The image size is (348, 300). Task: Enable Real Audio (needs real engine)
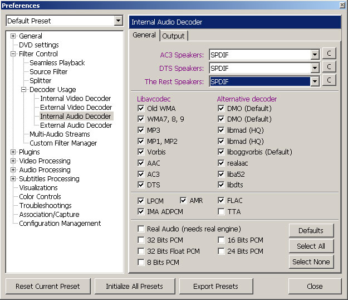click(x=141, y=229)
